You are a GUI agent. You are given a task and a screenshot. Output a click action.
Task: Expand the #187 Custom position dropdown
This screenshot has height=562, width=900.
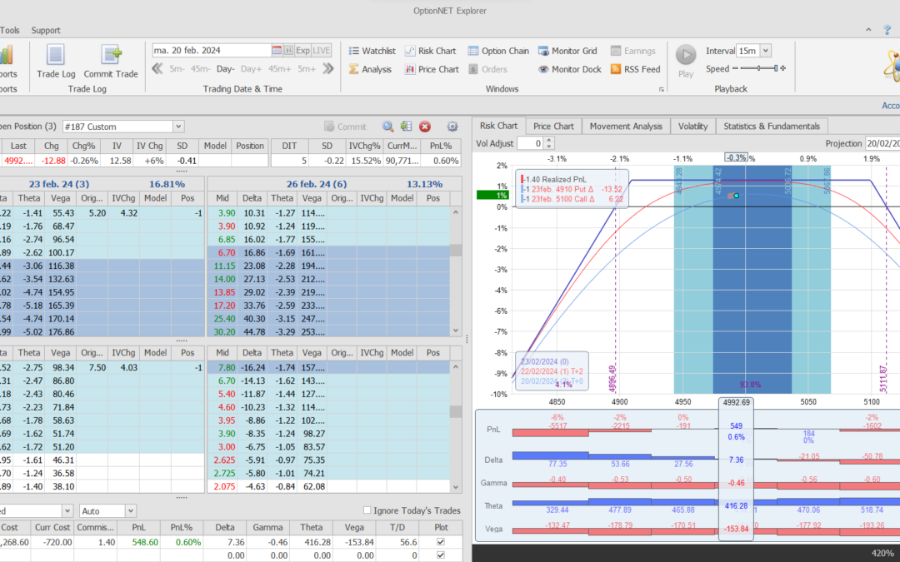point(177,127)
